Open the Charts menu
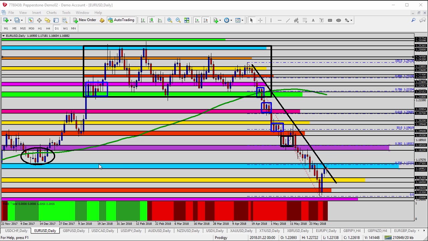This screenshot has width=428, height=241. click(51, 13)
